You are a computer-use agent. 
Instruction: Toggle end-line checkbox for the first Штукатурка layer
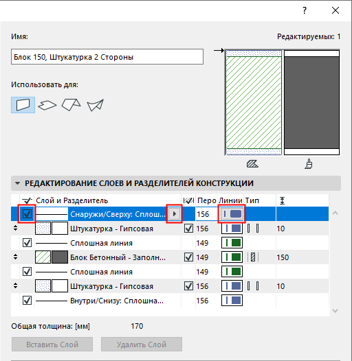coord(188,229)
